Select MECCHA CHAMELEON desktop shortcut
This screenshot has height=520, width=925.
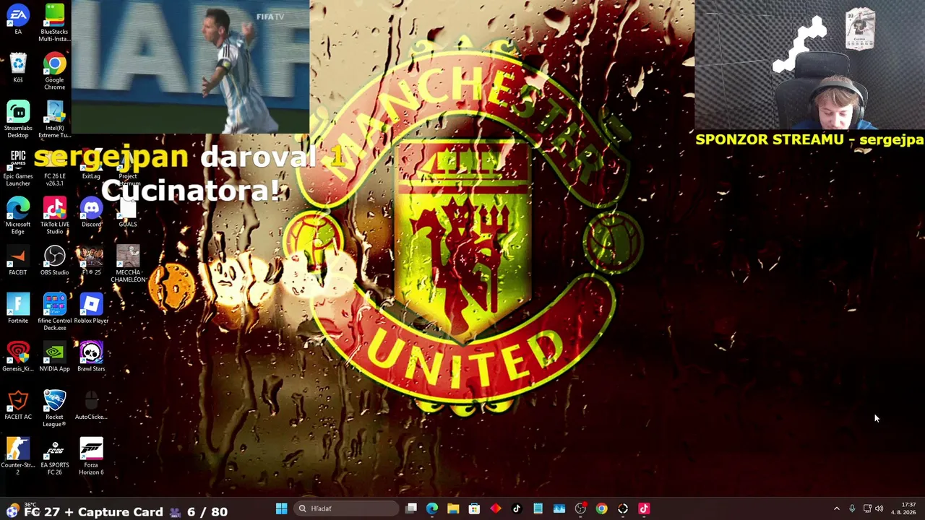(128, 264)
